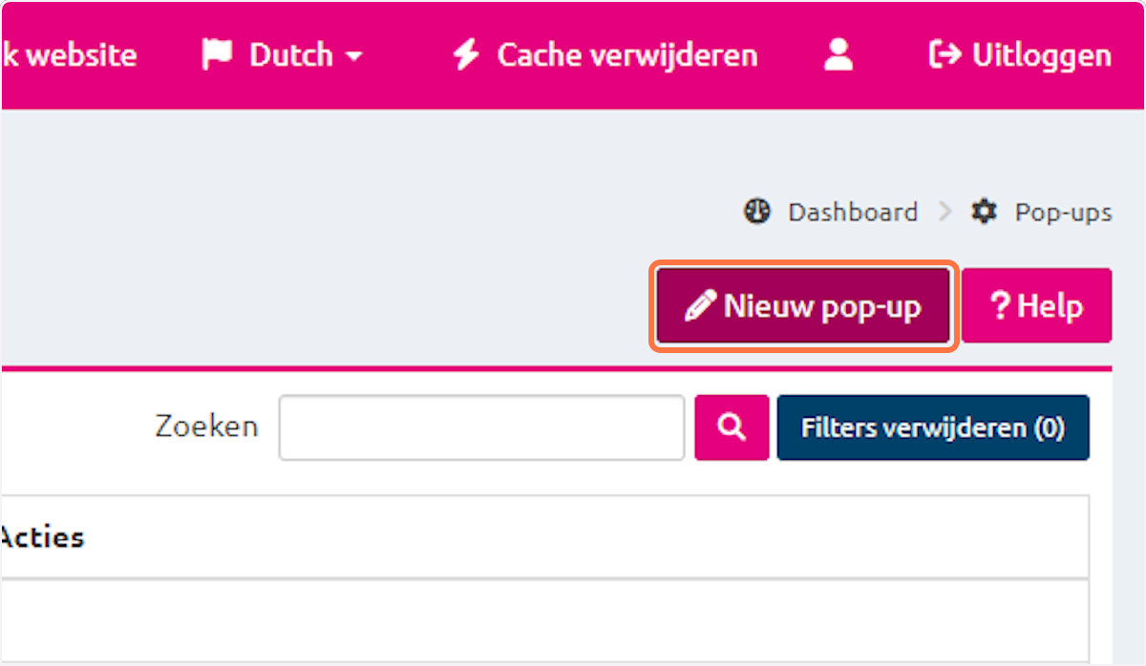Click the flag icon beside Dutch
The height and width of the screenshot is (666, 1146).
[x=218, y=55]
